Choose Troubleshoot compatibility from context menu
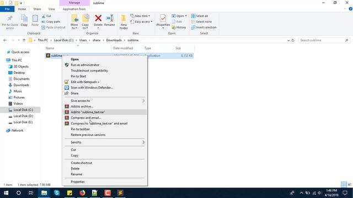The width and height of the screenshot is (353, 198). [x=105, y=70]
